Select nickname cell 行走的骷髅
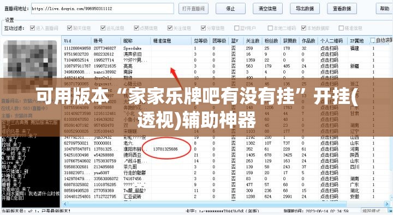The image size is (393, 215). click(135, 173)
